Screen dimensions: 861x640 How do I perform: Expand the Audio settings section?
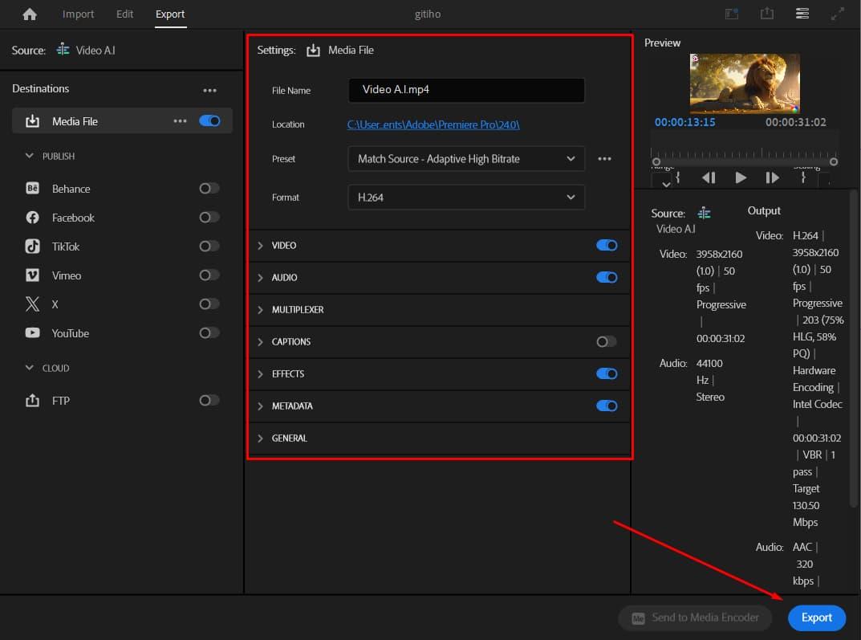click(x=259, y=277)
